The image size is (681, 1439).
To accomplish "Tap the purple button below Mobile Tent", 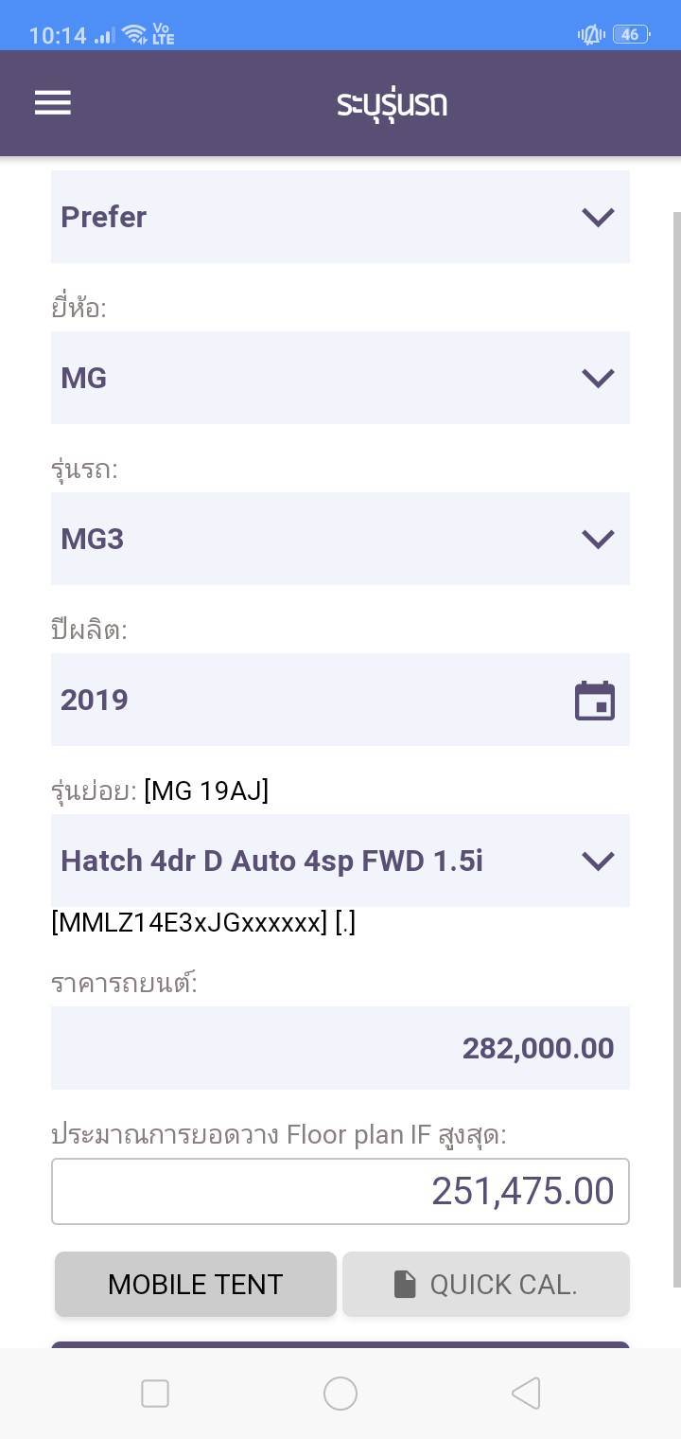I will click(x=340, y=1344).
